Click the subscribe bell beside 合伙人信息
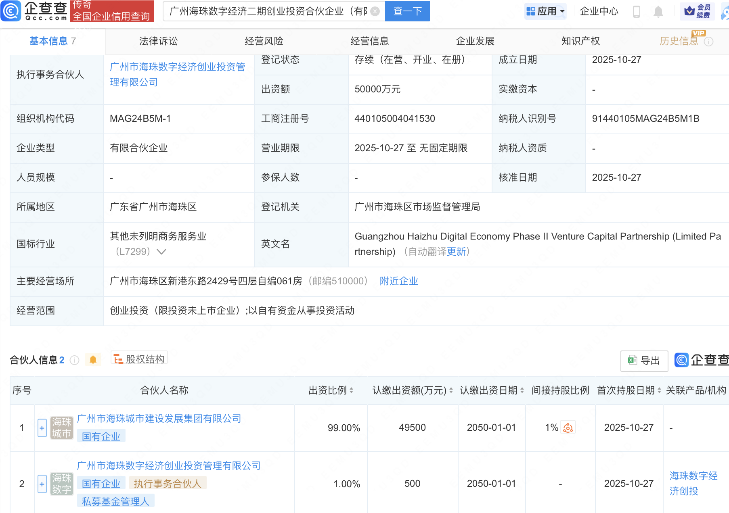 point(93,359)
